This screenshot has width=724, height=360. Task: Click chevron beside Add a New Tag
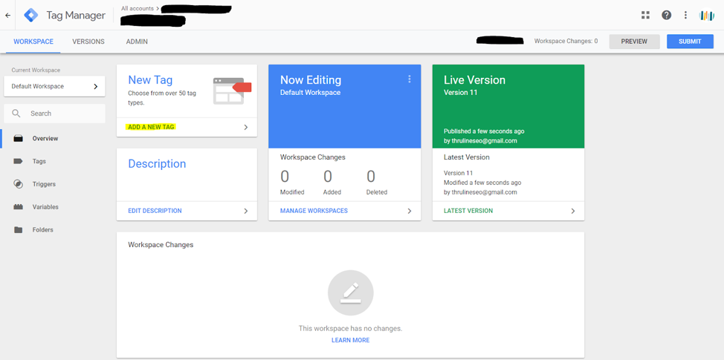[x=245, y=127]
